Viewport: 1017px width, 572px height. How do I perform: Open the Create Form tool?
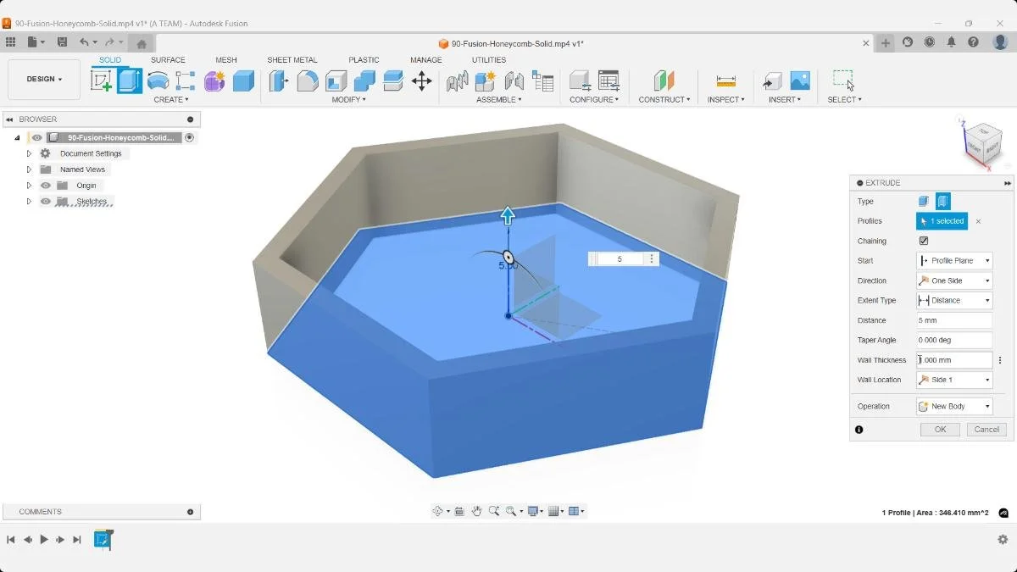(x=214, y=81)
